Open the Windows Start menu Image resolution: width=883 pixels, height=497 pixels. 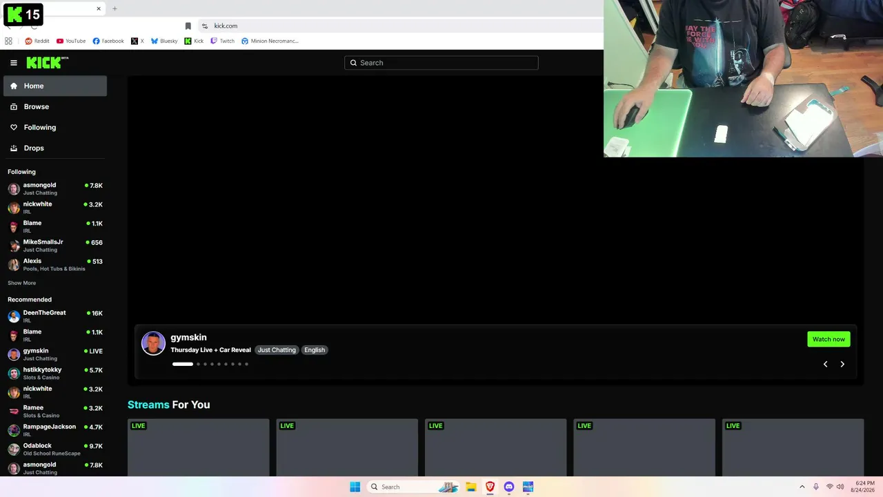(355, 487)
